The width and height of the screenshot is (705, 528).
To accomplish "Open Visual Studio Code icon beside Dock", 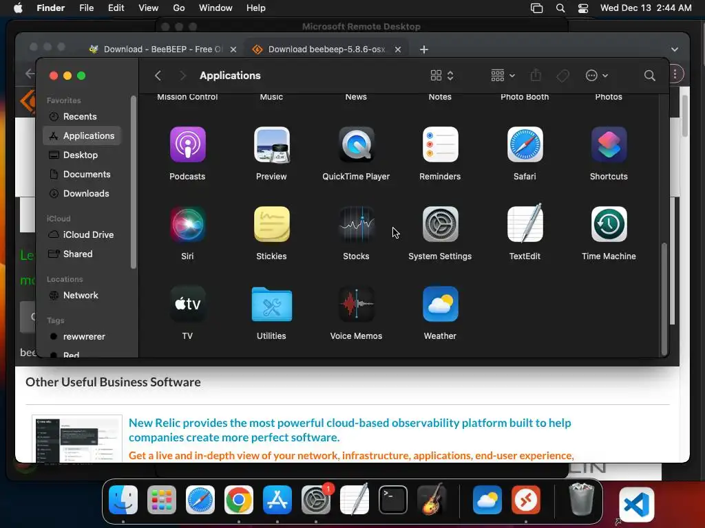I will pos(637,505).
